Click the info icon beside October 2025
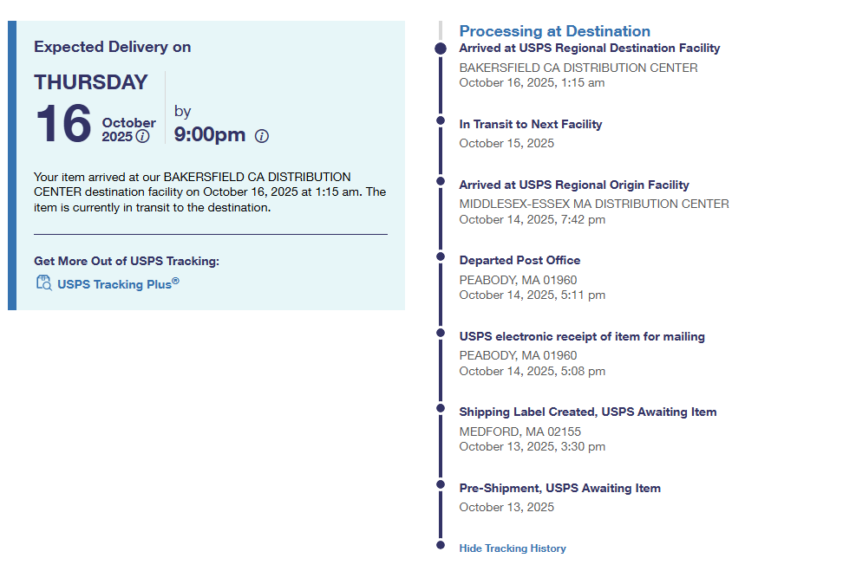 click(143, 137)
